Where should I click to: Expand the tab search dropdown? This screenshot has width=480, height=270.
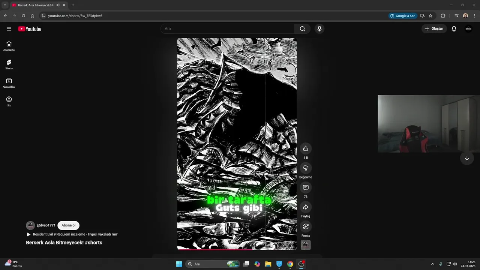click(5, 5)
